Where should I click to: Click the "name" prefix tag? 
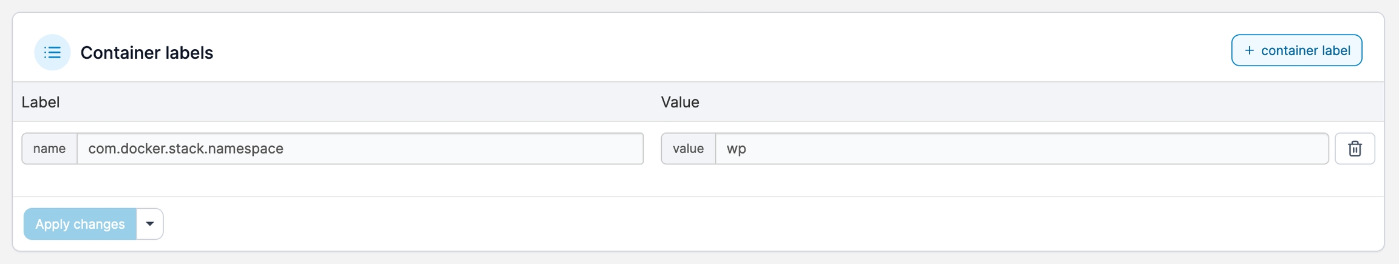[49, 149]
